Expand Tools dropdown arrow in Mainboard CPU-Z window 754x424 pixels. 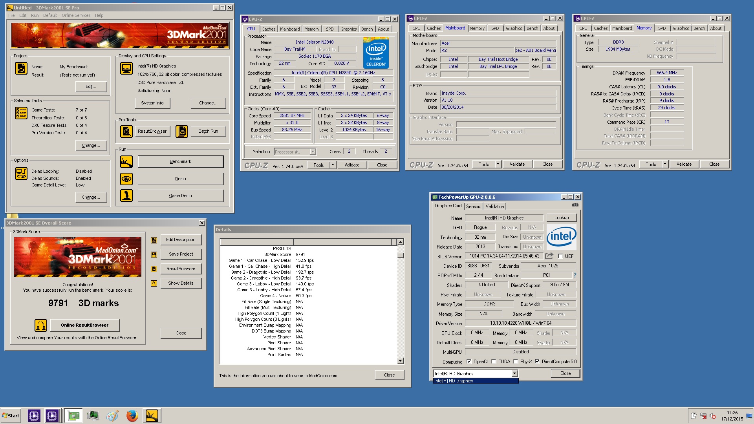click(x=498, y=164)
